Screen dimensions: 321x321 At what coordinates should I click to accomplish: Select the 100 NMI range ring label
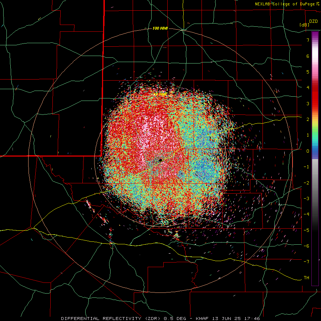pos(160,28)
